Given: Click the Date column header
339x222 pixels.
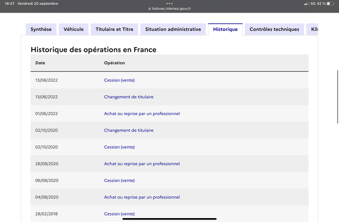Looking at the screenshot, I should click(x=40, y=63).
